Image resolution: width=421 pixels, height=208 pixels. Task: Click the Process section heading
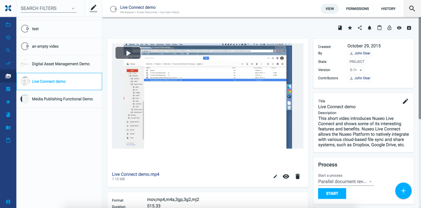pyautogui.click(x=328, y=165)
